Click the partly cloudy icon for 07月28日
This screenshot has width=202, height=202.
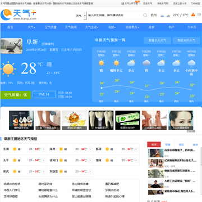point(131,63)
